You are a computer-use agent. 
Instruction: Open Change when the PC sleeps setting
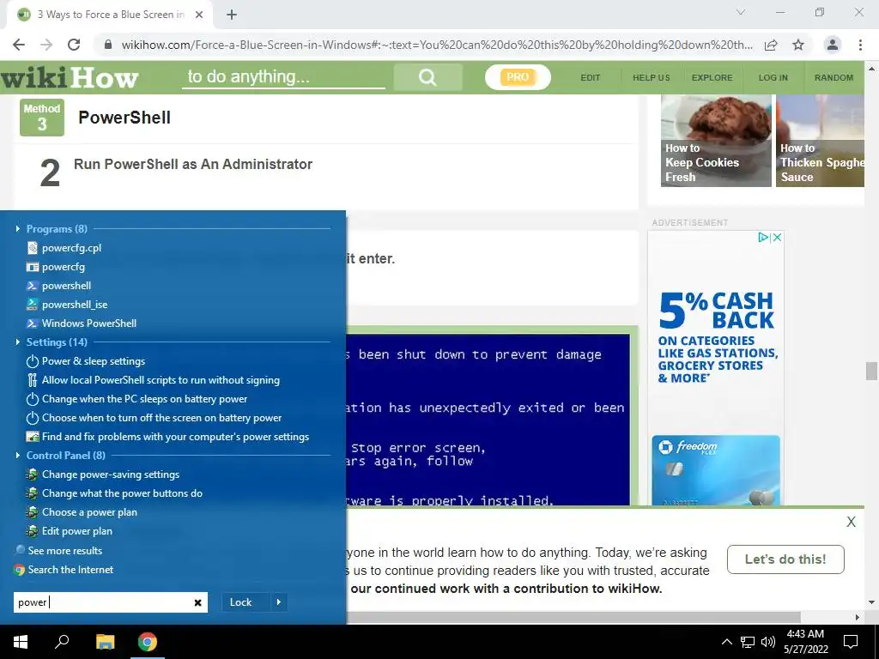(136, 399)
